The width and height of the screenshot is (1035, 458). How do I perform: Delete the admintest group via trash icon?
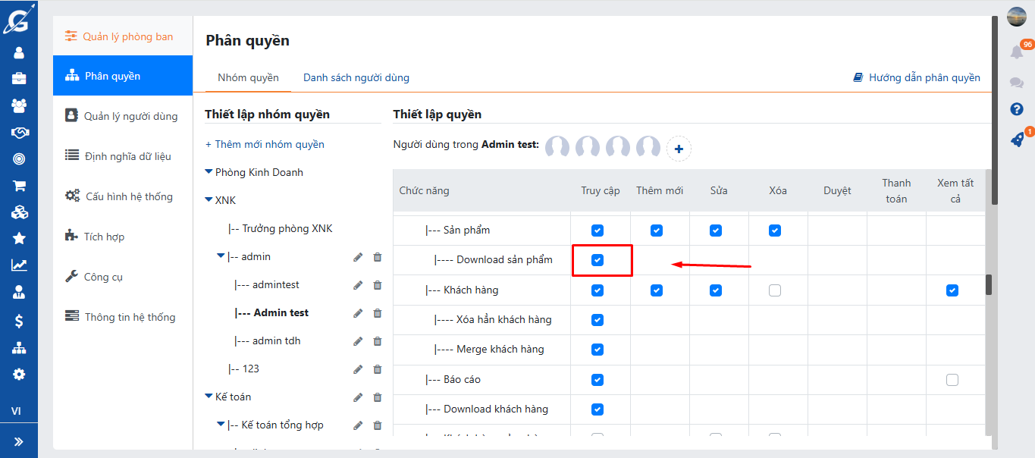coord(378,285)
